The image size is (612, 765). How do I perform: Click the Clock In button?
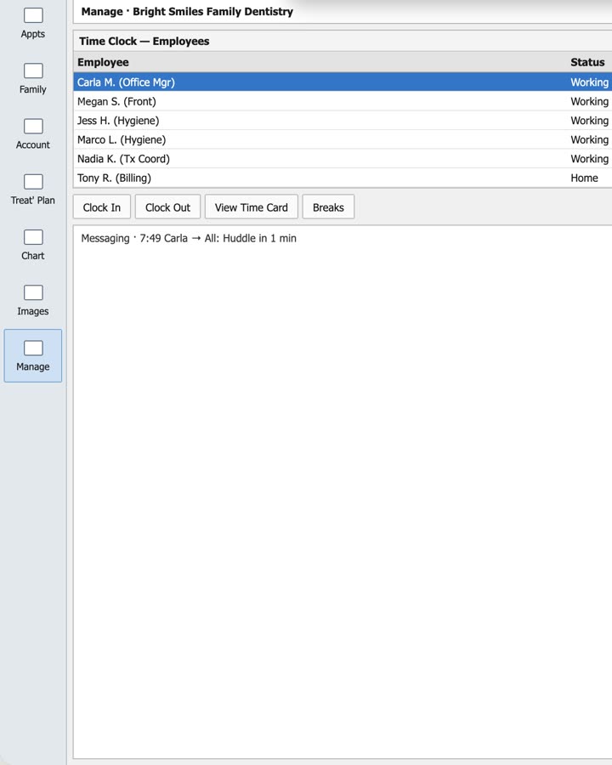102,207
